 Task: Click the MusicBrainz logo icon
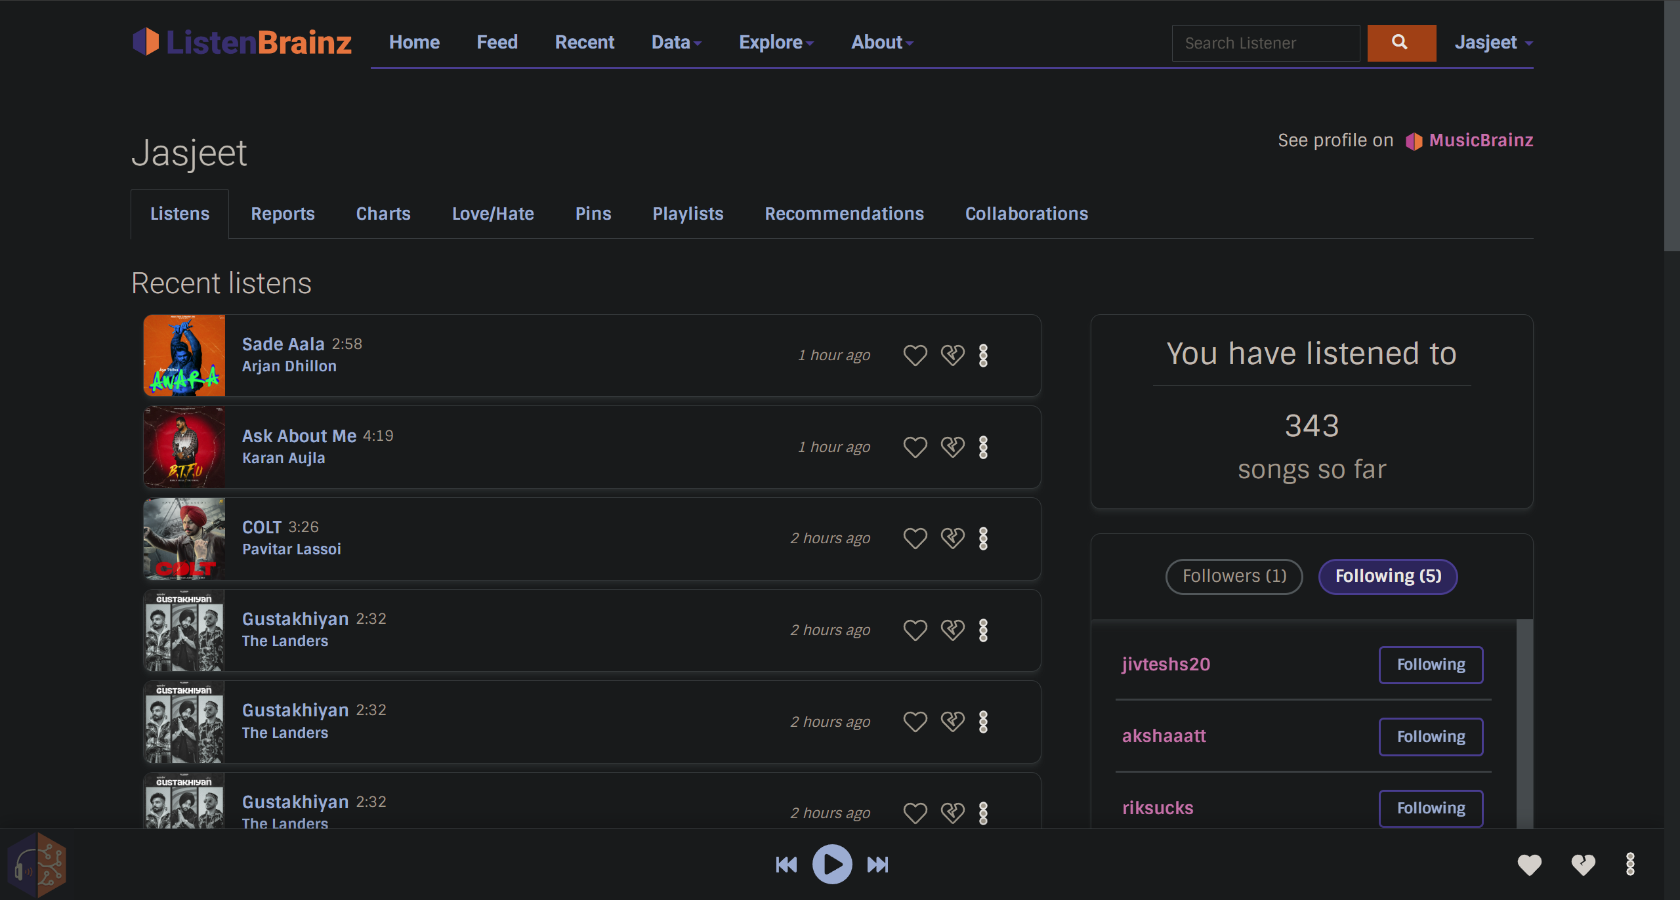(1414, 141)
